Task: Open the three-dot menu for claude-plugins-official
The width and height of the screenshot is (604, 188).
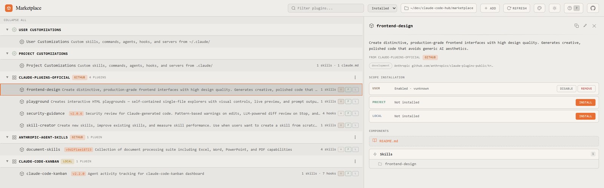Action: pos(355,77)
